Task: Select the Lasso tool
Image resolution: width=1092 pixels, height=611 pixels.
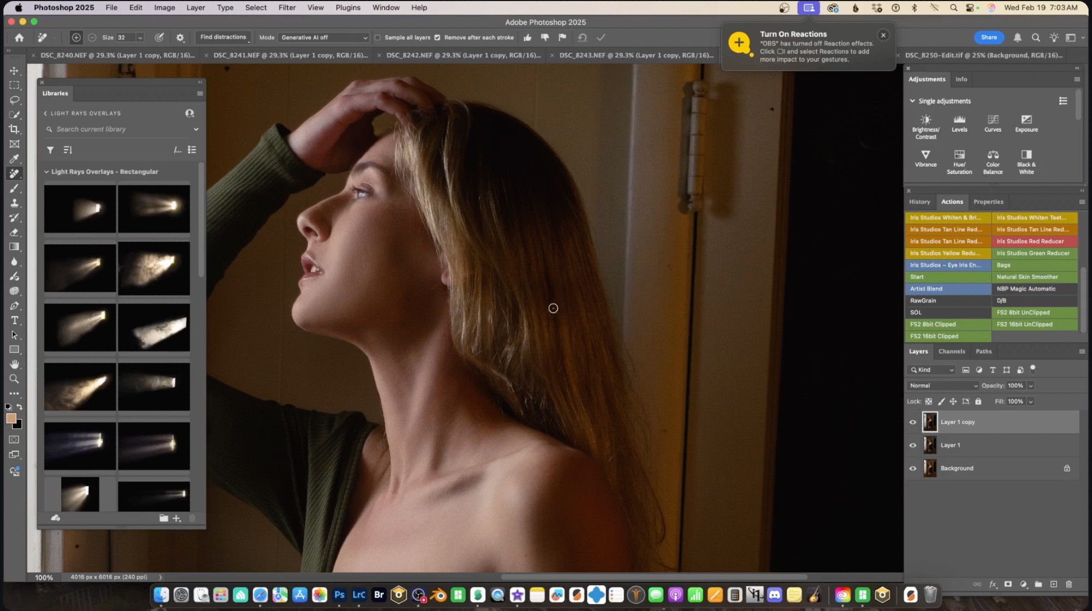Action: [14, 100]
